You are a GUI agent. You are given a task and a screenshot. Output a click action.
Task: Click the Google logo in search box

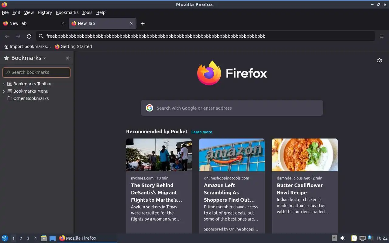150,108
